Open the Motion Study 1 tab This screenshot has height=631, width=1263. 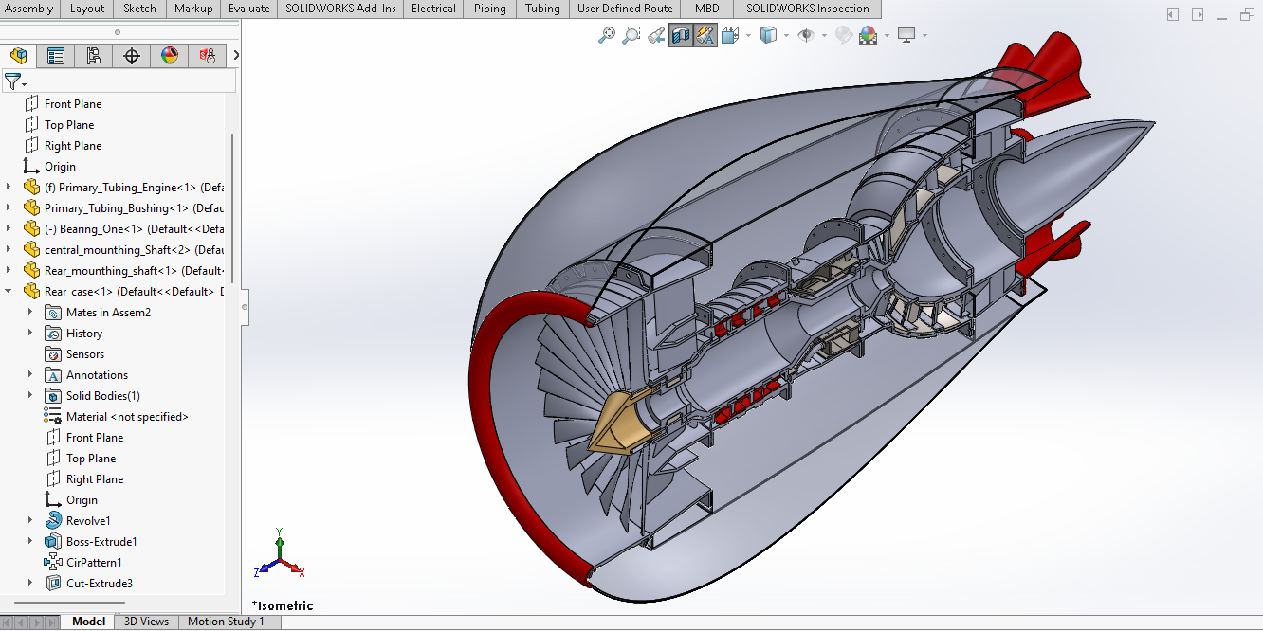tap(226, 622)
